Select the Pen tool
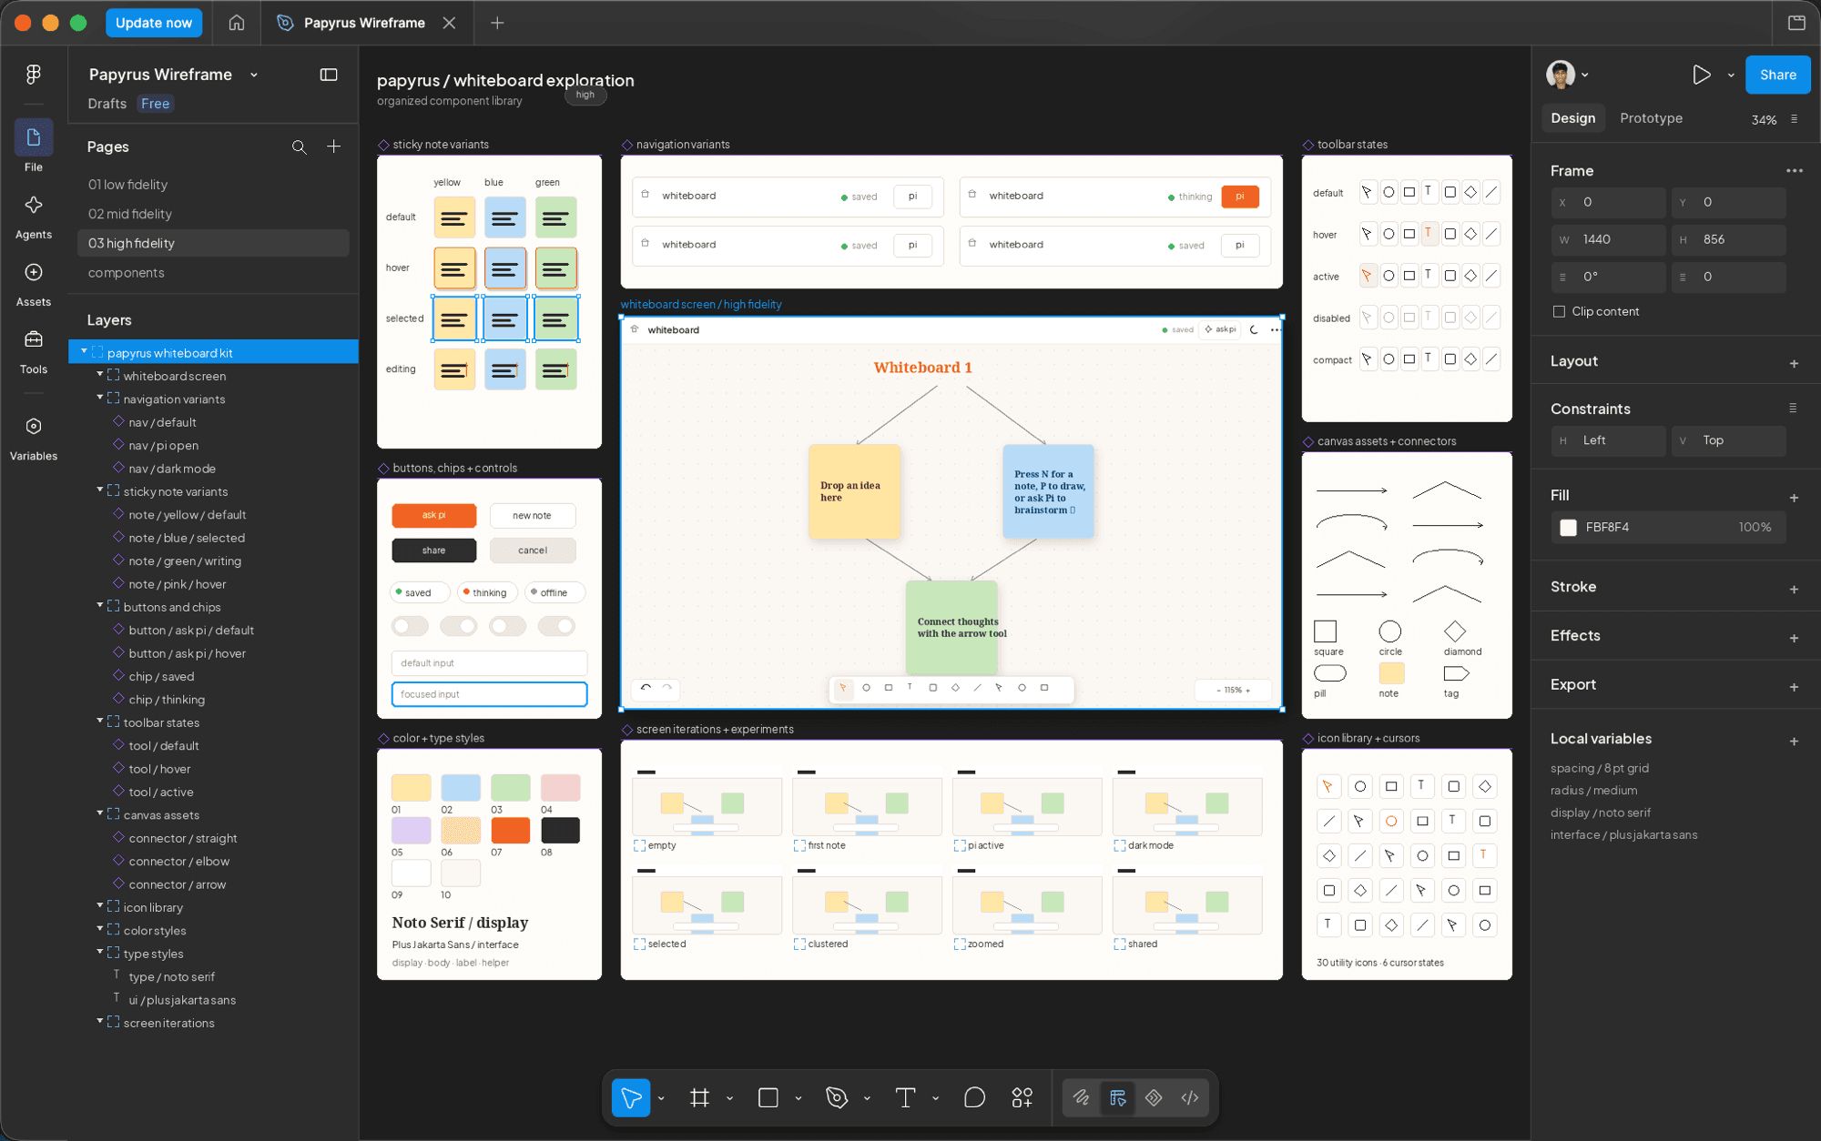 (x=837, y=1097)
